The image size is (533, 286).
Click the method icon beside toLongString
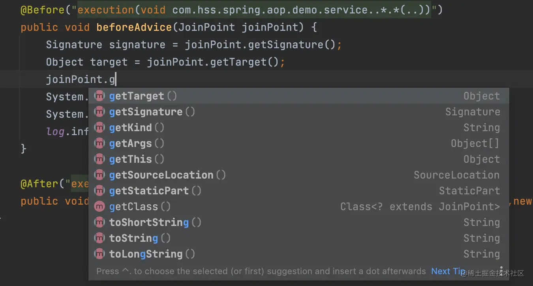99,254
